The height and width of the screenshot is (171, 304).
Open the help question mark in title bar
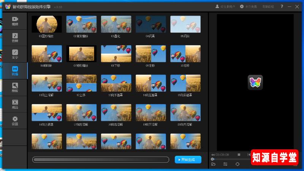pyautogui.click(x=282, y=6)
